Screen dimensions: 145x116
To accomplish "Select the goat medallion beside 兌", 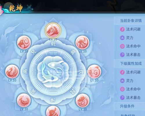I will point(24,43).
